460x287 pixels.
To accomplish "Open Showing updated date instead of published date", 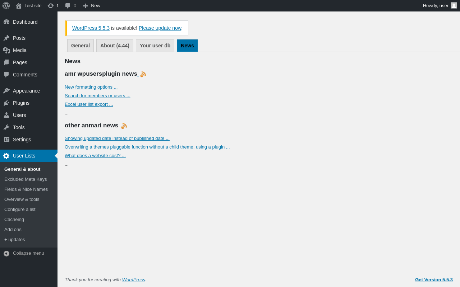I will click(x=117, y=138).
